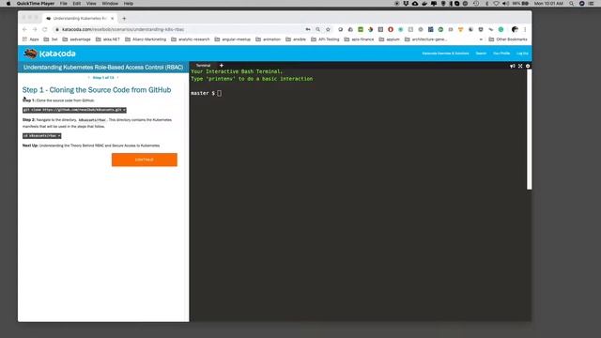This screenshot has height=338, width=601.
Task: Bookmark this page with the star icon
Action: coord(328,29)
